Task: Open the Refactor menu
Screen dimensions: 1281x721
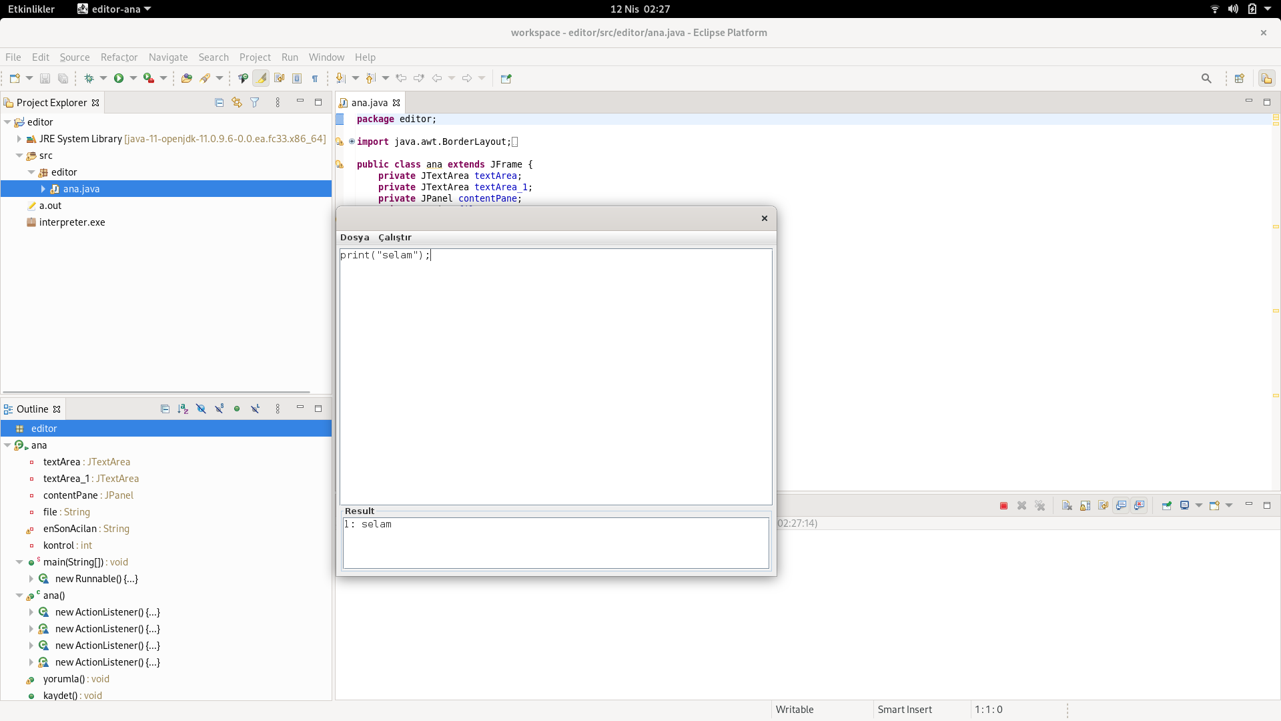Action: click(119, 57)
